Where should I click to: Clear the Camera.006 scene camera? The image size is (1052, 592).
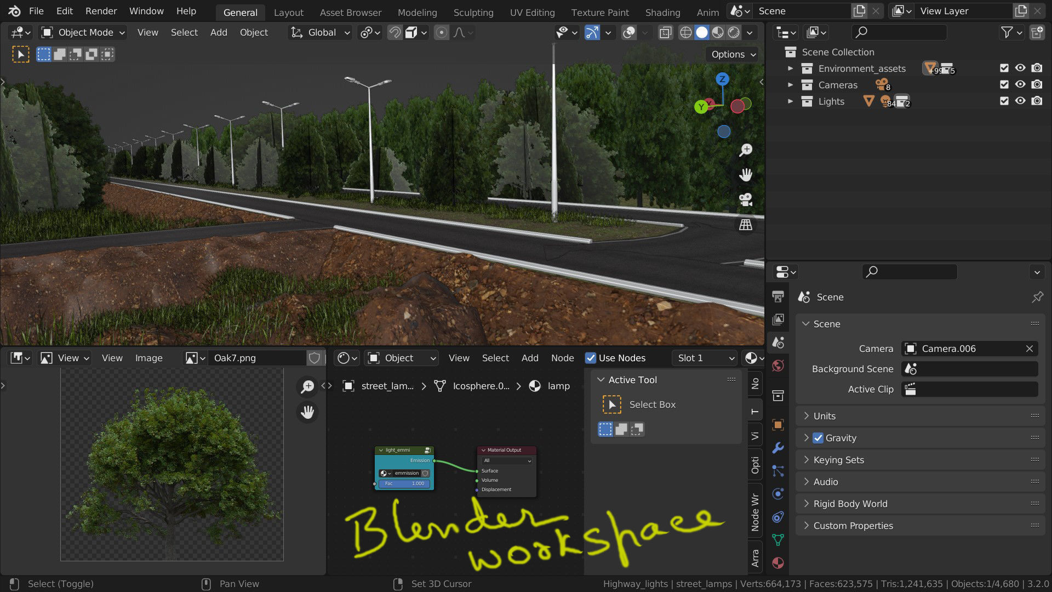tap(1029, 349)
